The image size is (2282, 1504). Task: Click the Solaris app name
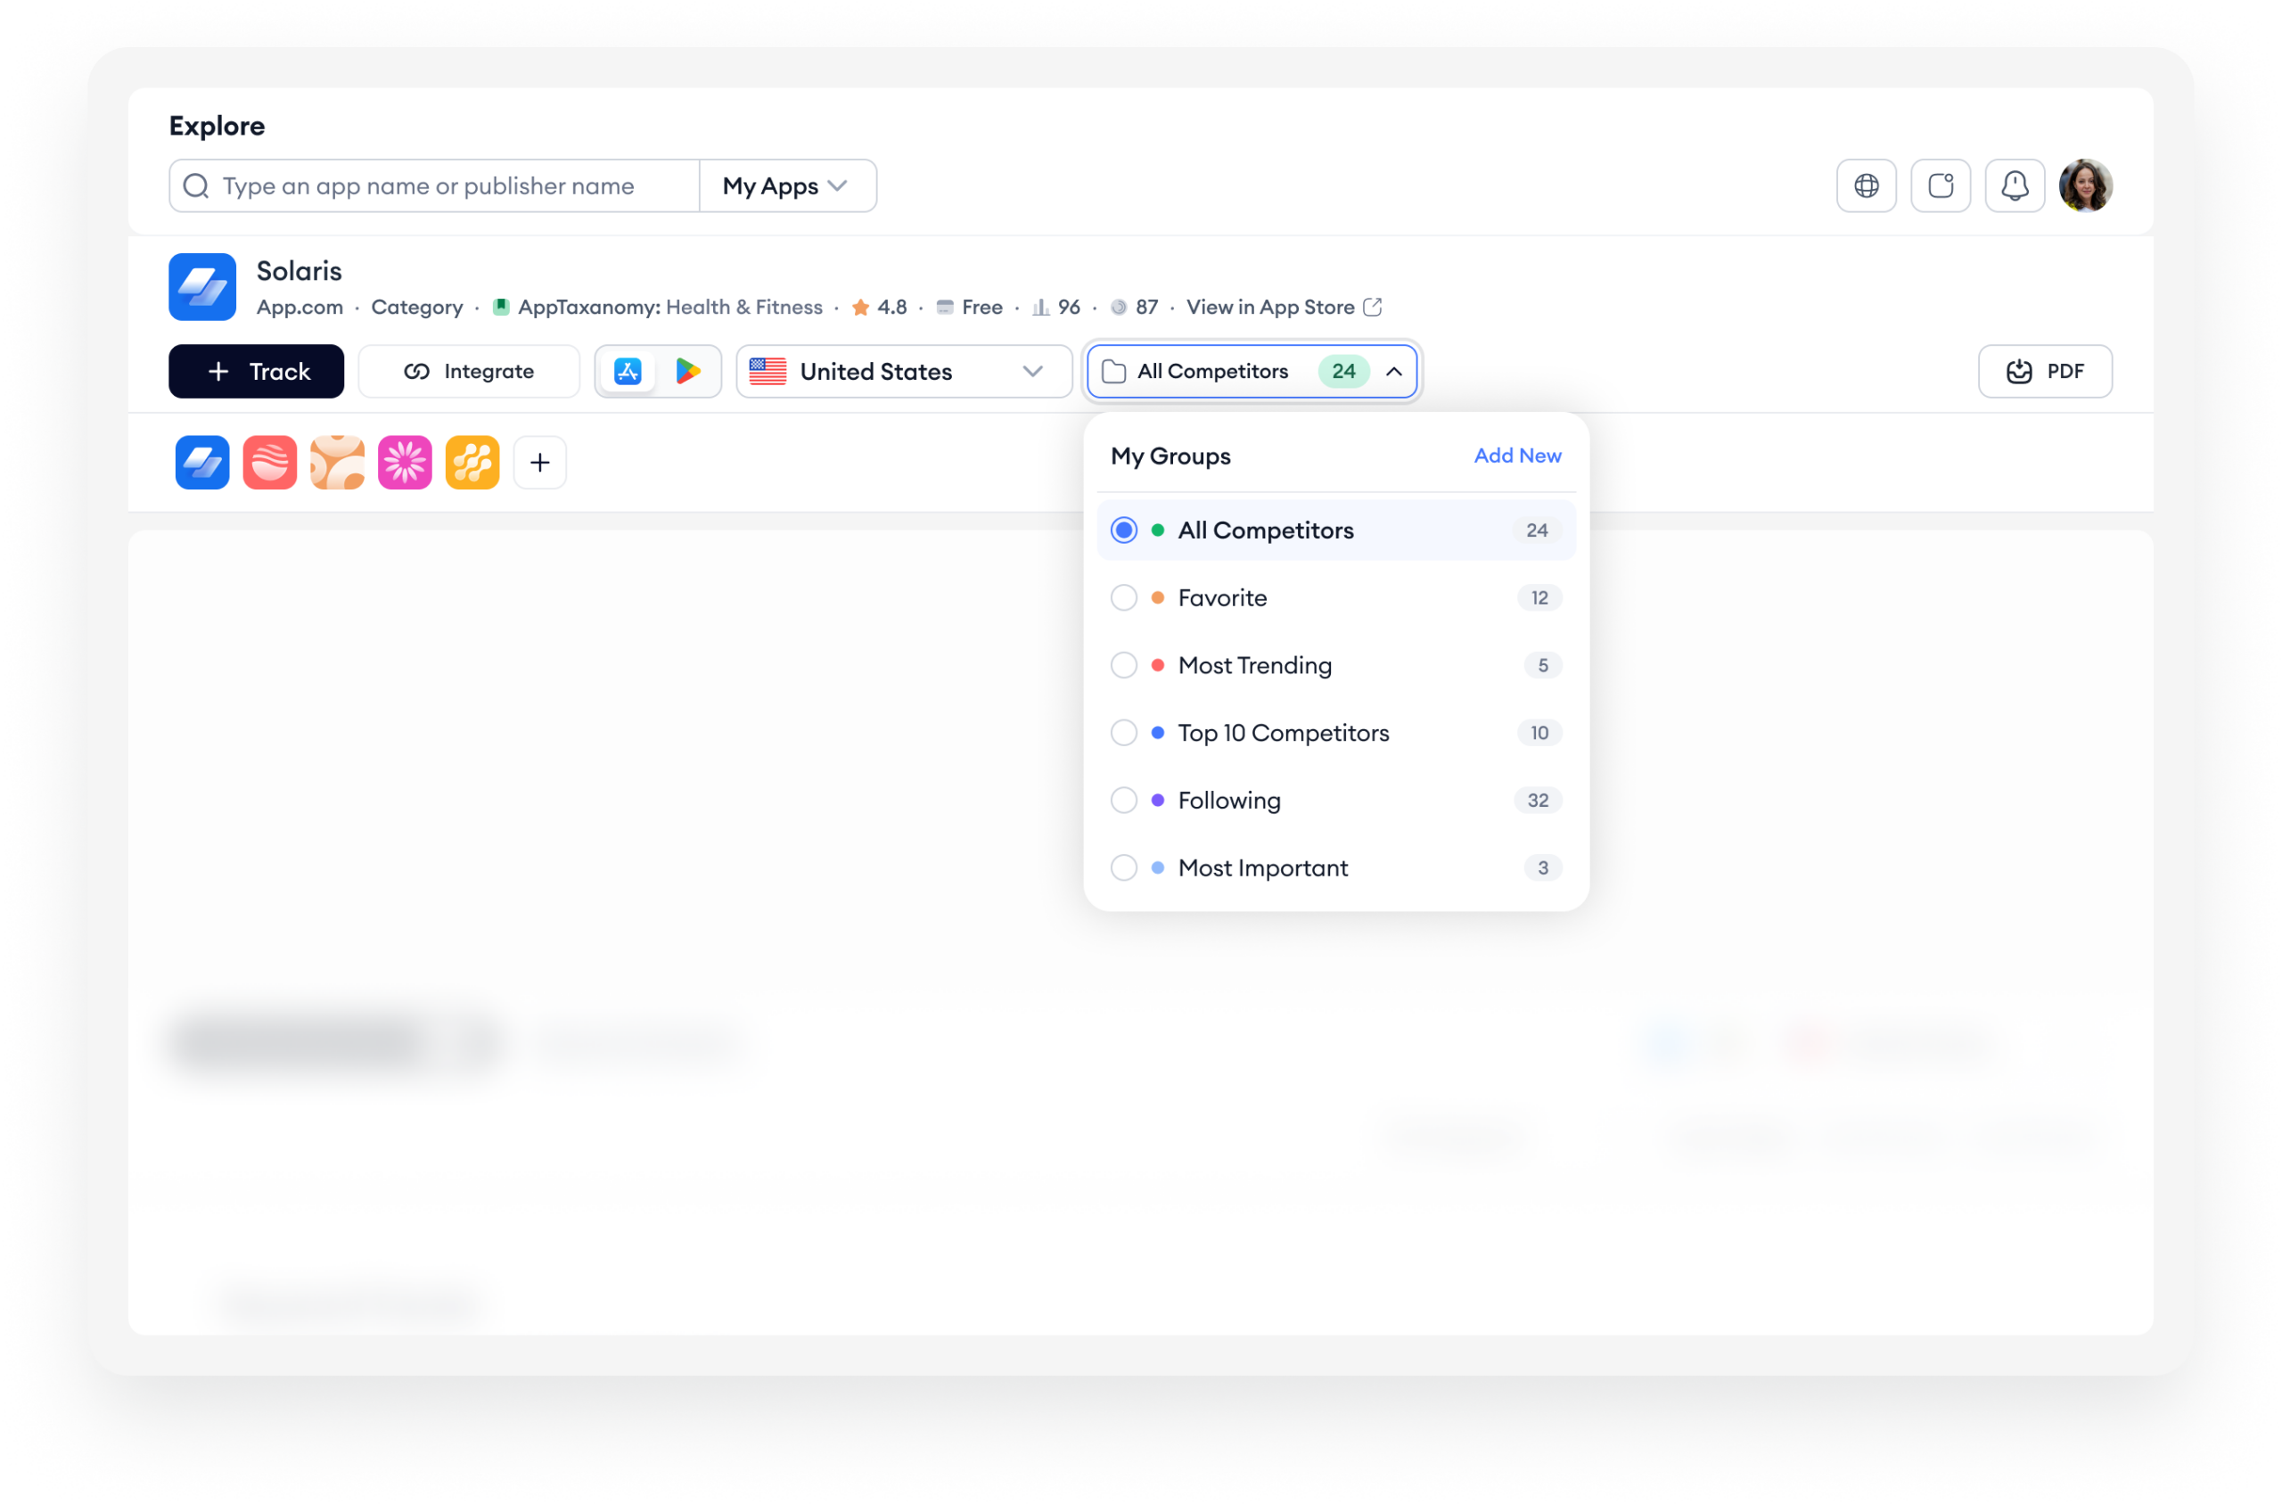point(300,270)
